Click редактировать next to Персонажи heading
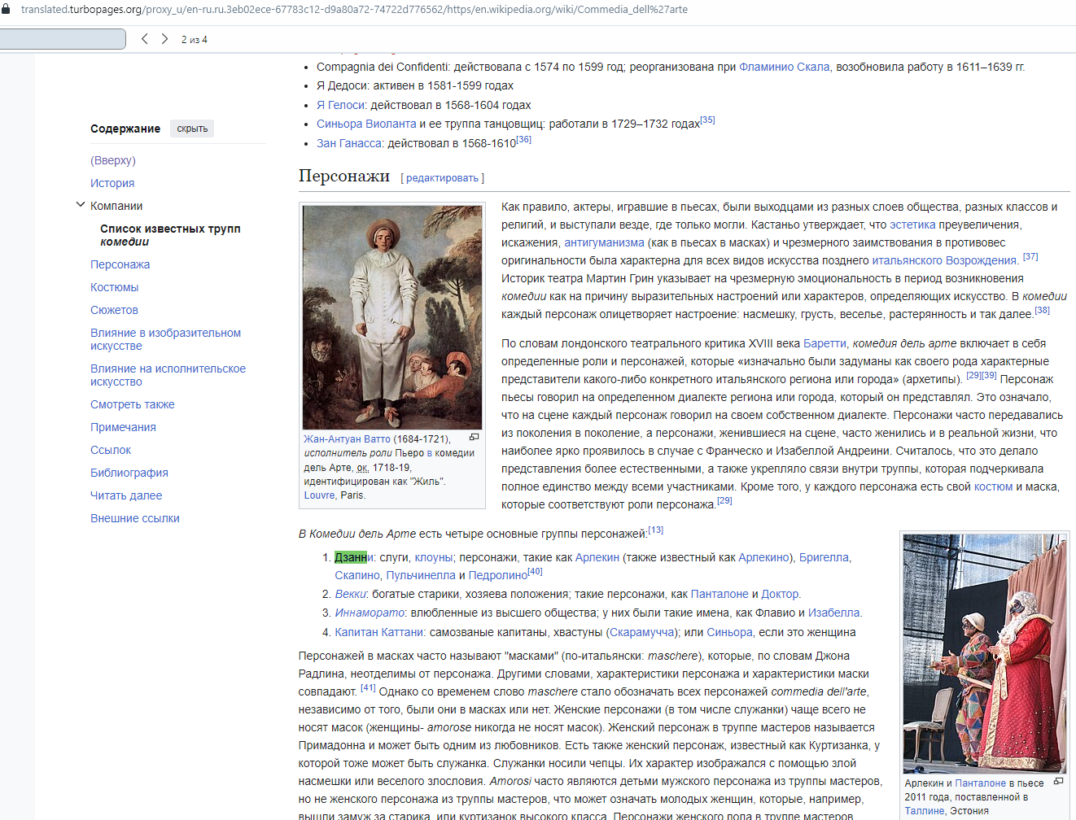Viewport: 1076px width, 820px height. tap(442, 178)
